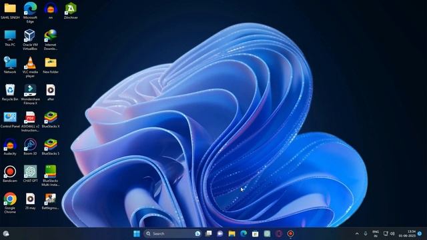
Task: Select the SAHIL SINGH folder on desktop
Action: point(10,11)
